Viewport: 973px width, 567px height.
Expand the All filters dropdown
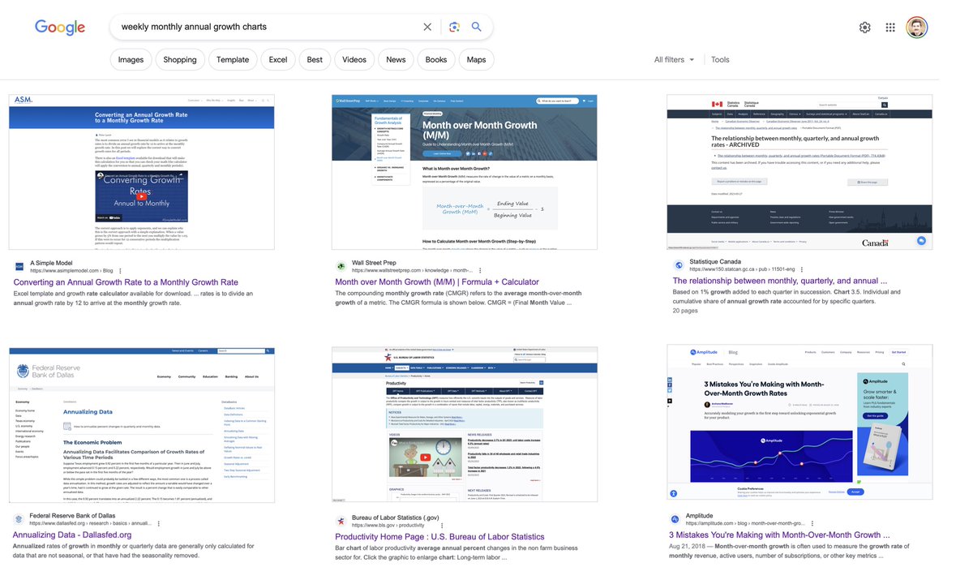pyautogui.click(x=674, y=60)
